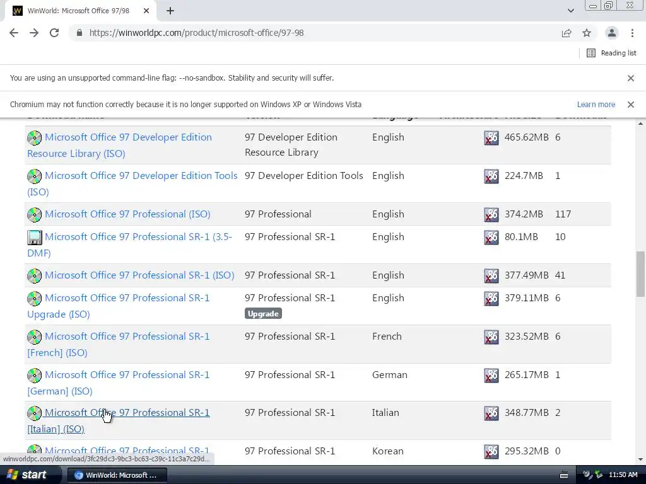Click the x86 architecture icon in 348.77MB row
The width and height of the screenshot is (646, 484).
491,413
